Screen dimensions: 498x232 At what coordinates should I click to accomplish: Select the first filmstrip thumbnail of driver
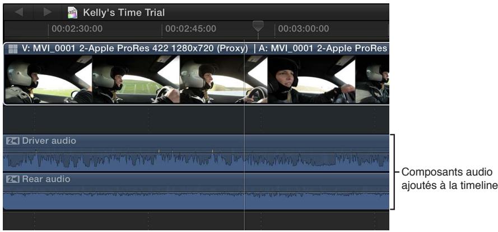(48, 79)
